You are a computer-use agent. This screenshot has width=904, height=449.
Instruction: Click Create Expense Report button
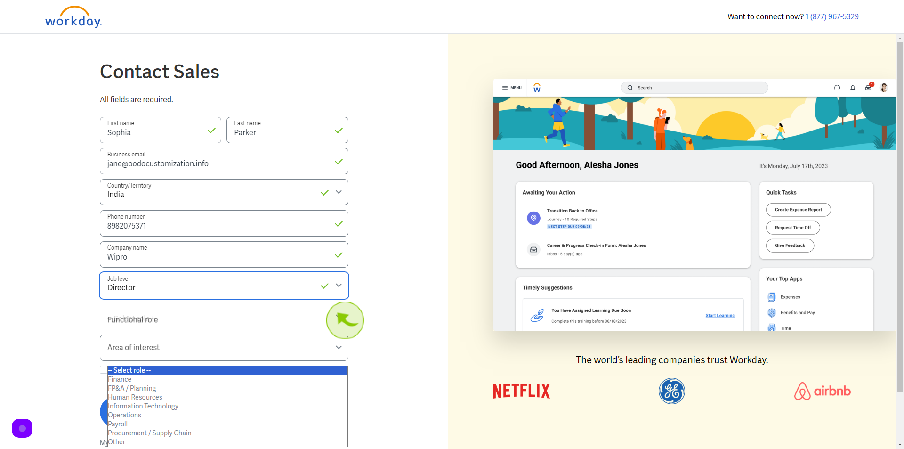(799, 210)
